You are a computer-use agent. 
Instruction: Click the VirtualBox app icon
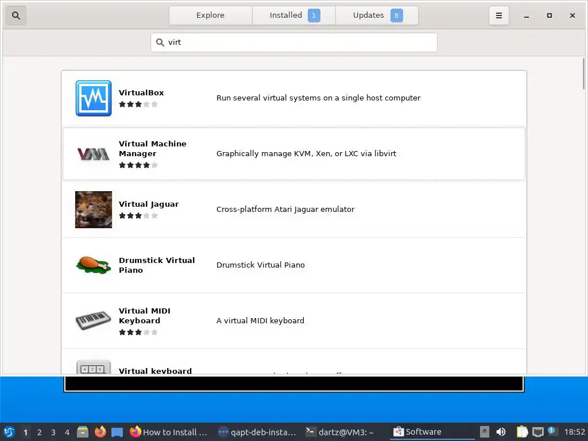(x=94, y=98)
